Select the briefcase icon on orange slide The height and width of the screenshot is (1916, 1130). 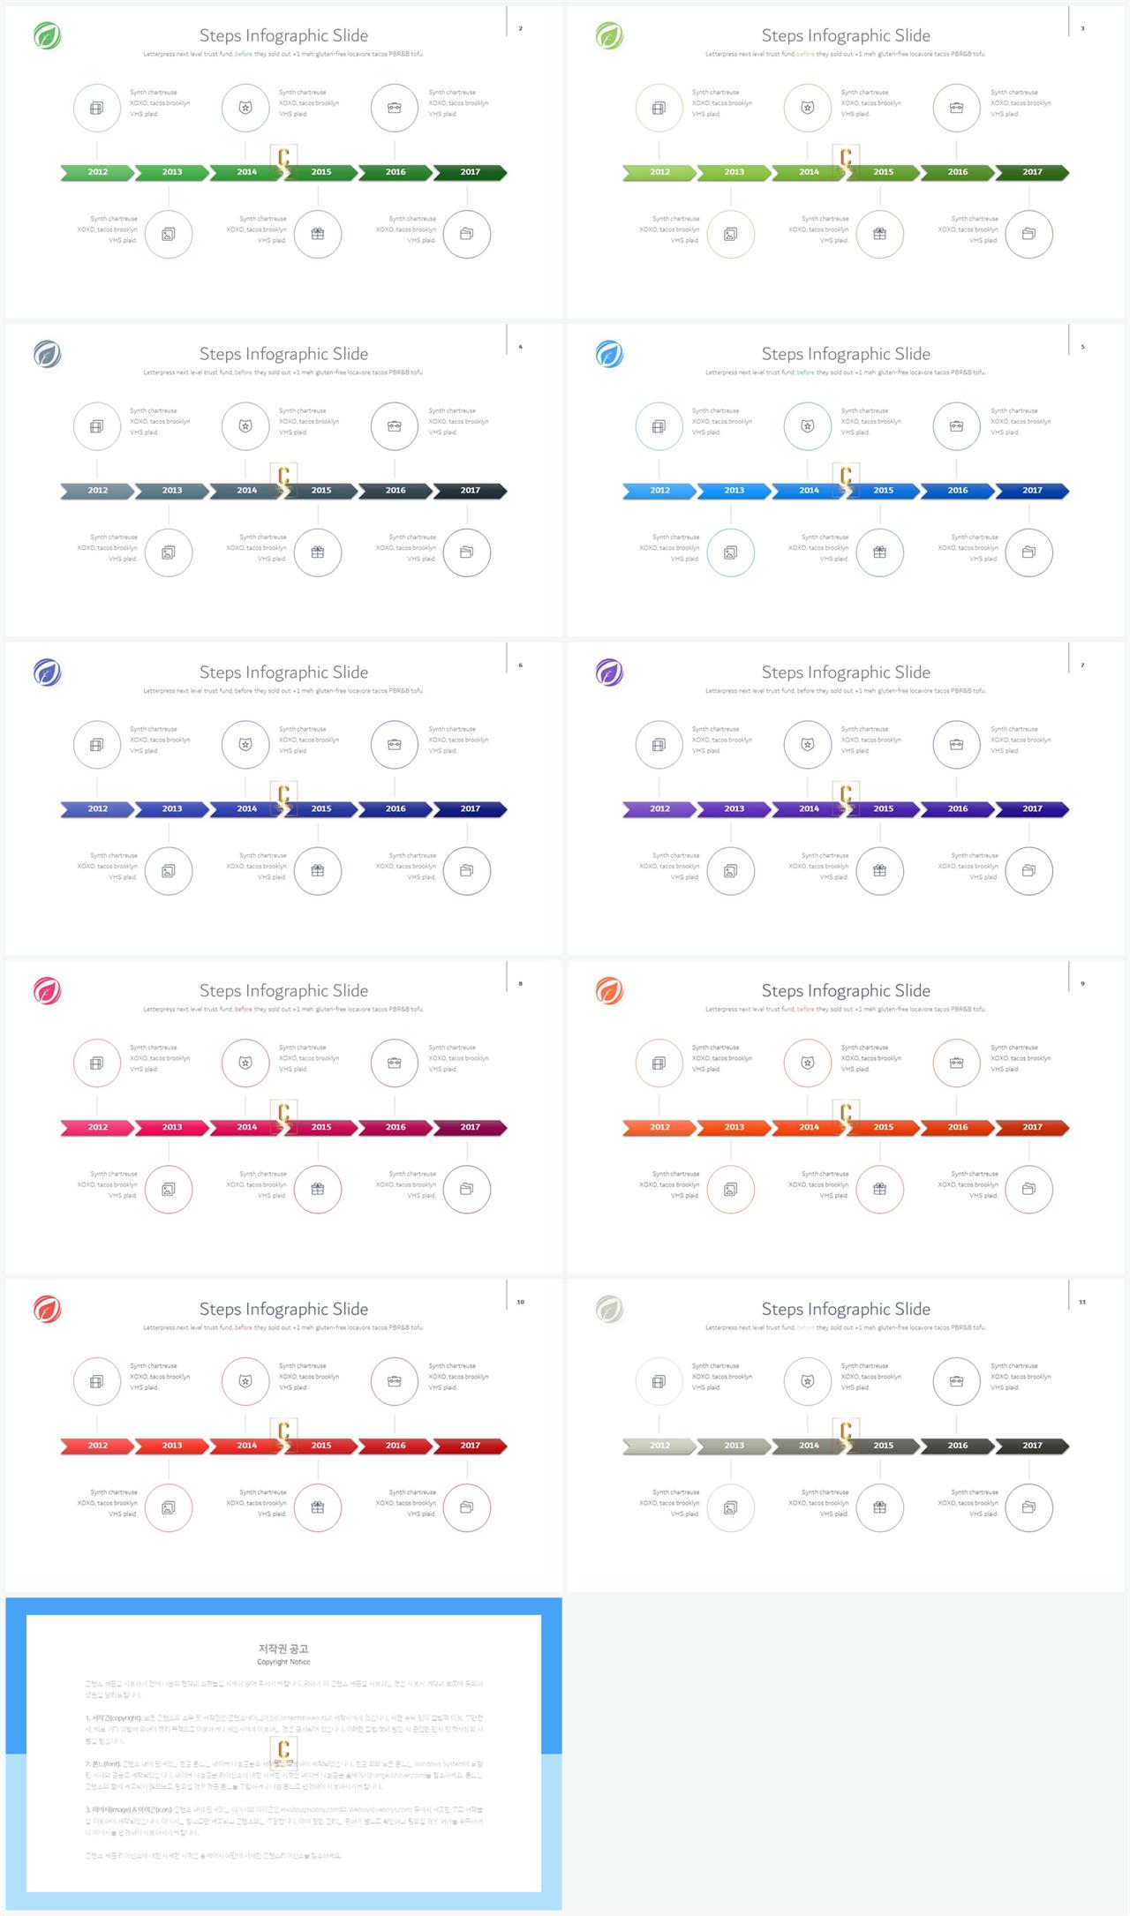[956, 1063]
